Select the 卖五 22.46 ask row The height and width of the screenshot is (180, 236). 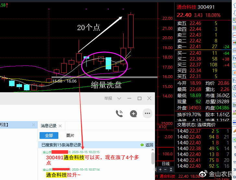coord(203,23)
